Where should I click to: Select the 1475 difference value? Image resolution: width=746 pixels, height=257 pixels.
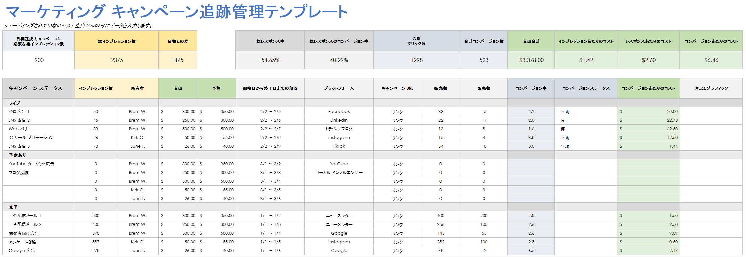click(178, 60)
